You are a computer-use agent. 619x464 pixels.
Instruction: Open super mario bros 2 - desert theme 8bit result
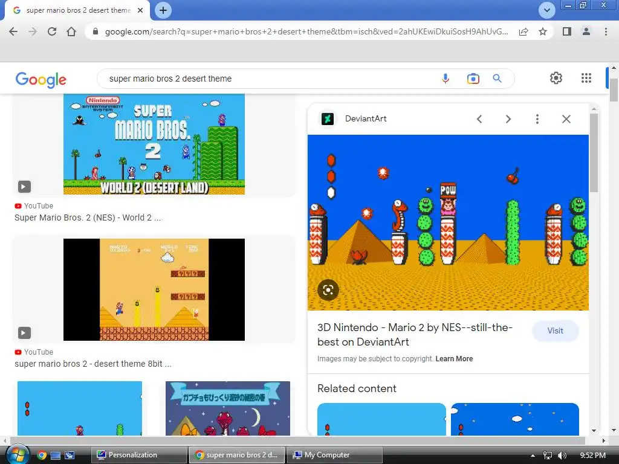pos(92,364)
